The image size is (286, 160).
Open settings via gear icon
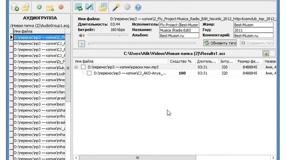(127, 7)
